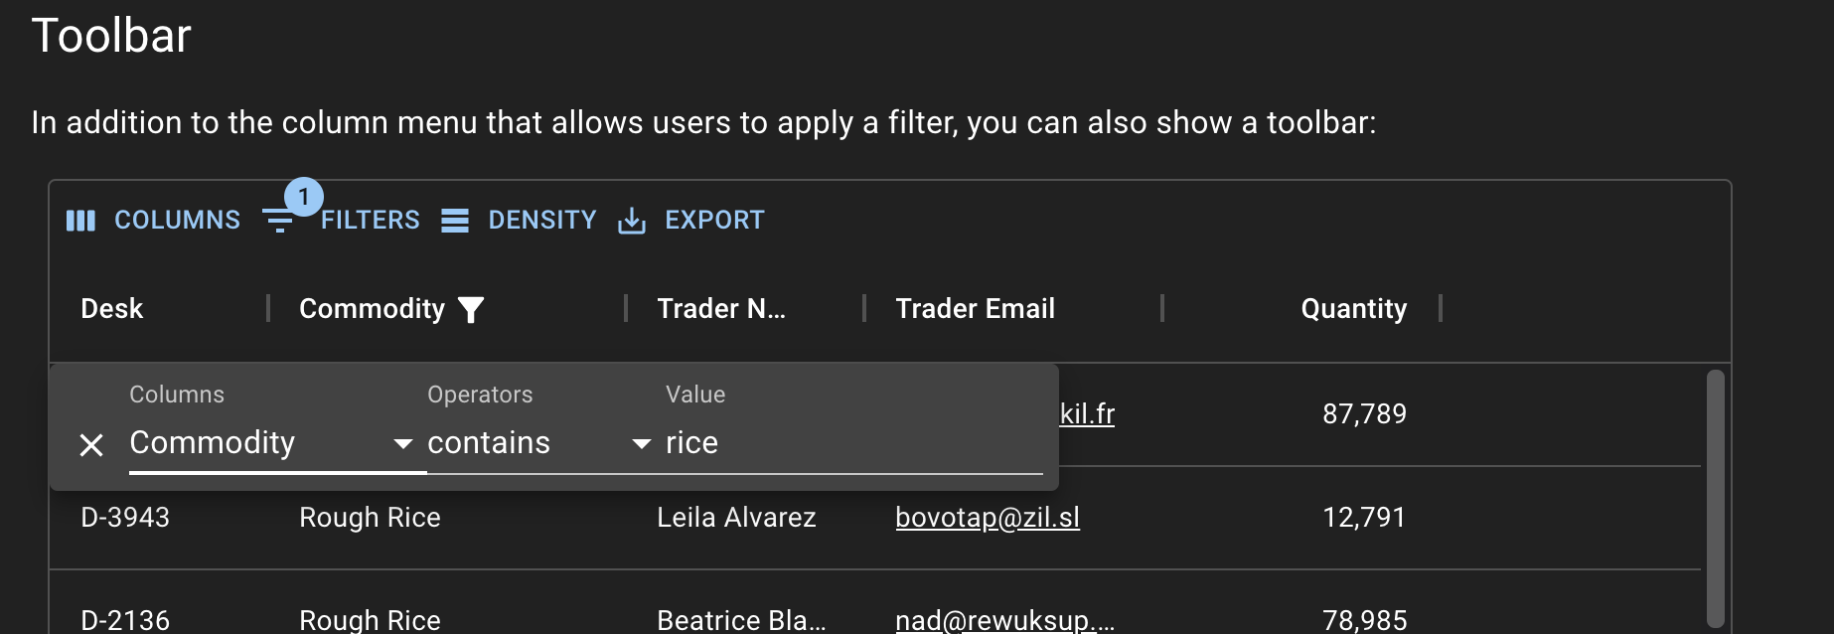Click the Export download icon

632,221
